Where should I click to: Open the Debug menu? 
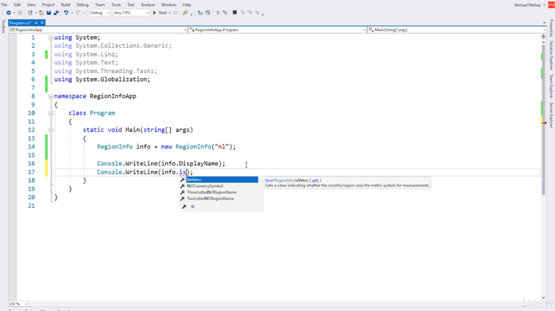tap(82, 5)
